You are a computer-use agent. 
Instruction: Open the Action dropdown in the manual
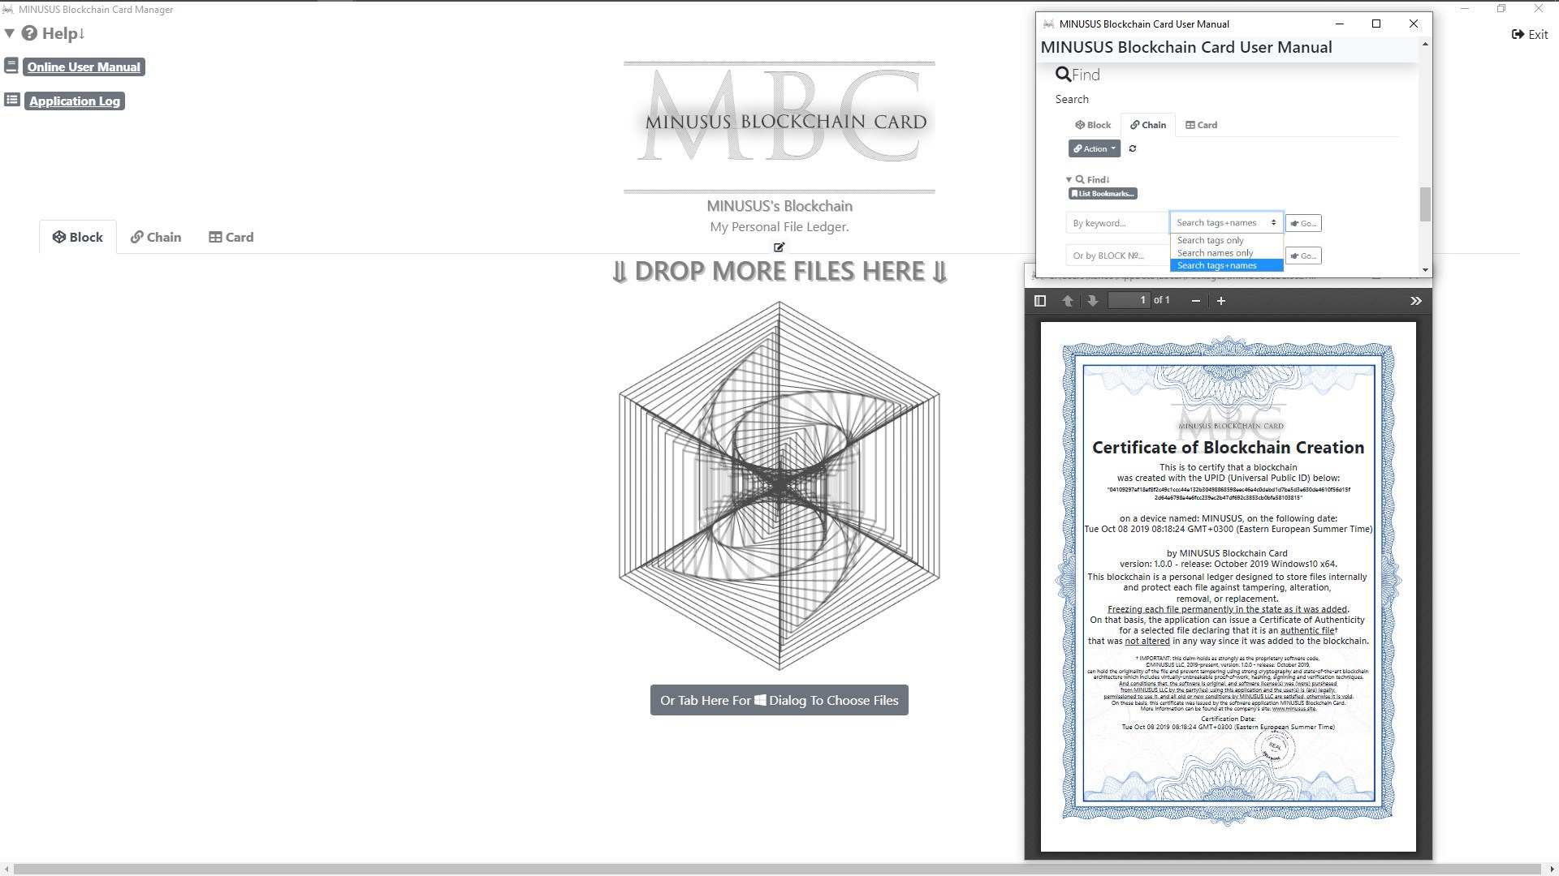click(x=1094, y=148)
